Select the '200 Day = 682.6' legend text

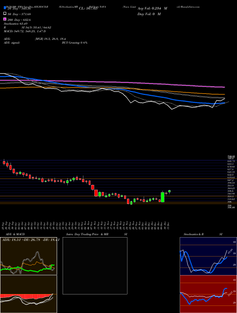(x=19, y=19)
